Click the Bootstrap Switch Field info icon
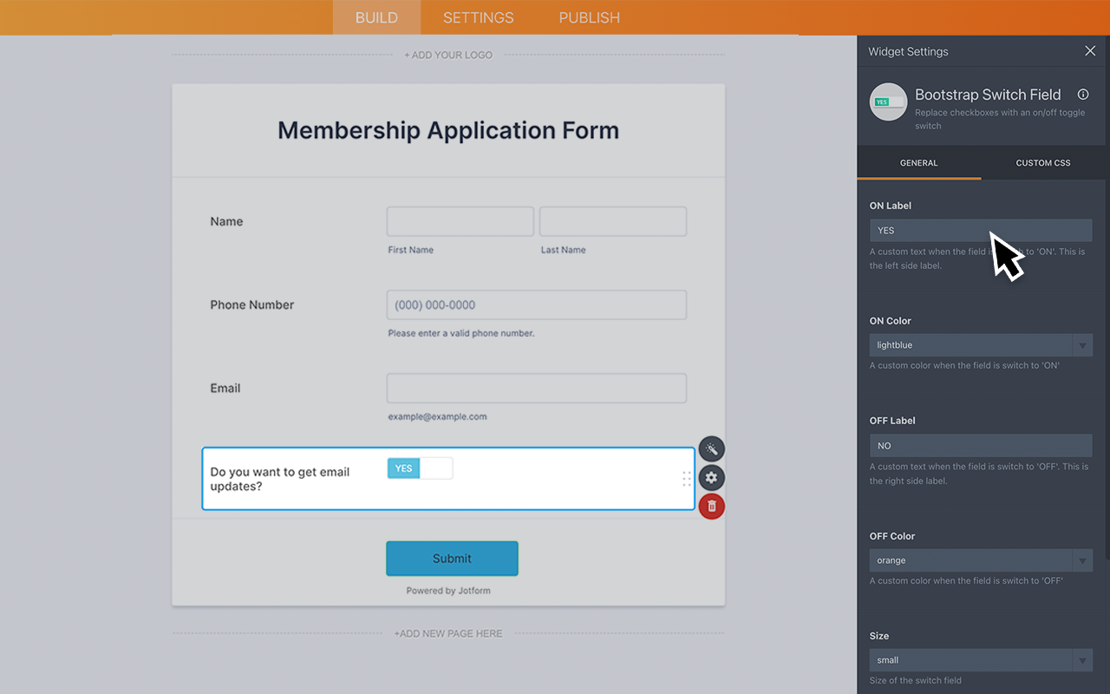Viewport: 1110px width, 694px height. [x=1082, y=95]
